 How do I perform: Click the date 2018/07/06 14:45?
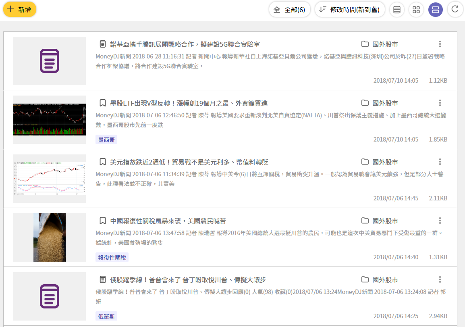click(x=396, y=198)
